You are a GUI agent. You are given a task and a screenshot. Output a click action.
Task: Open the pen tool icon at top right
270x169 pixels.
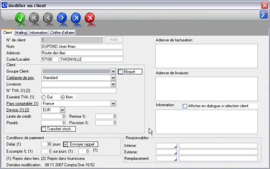pyautogui.click(x=264, y=15)
